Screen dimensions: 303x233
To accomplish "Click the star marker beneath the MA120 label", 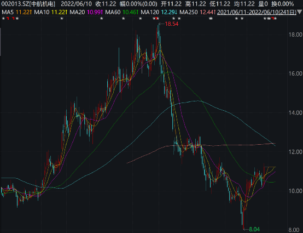I will pos(141,19).
